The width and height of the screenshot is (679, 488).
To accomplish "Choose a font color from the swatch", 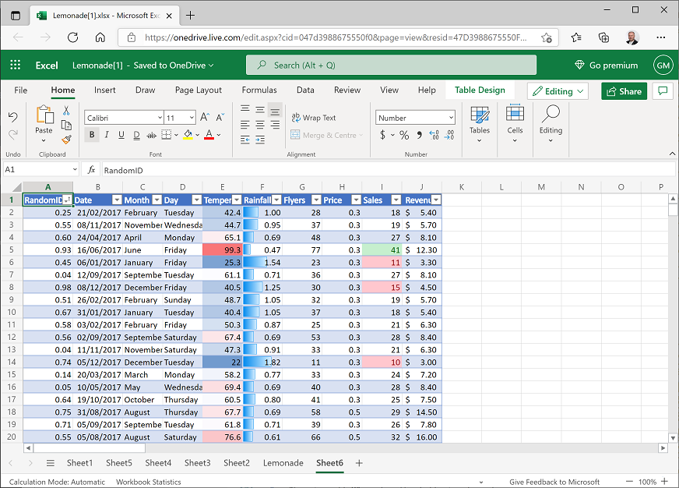I will (x=208, y=135).
